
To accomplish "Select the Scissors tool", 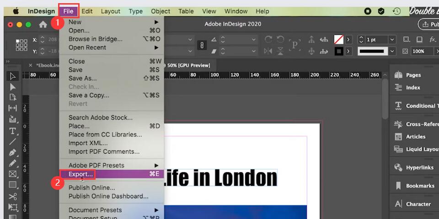I will [x=13, y=196].
